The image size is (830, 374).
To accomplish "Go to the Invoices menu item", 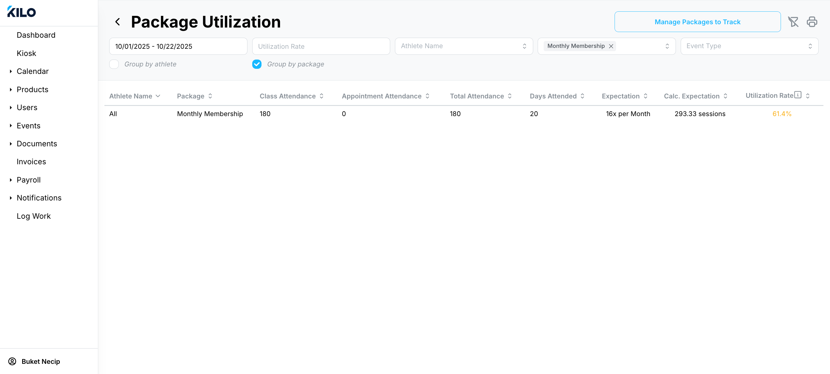I will (x=31, y=162).
